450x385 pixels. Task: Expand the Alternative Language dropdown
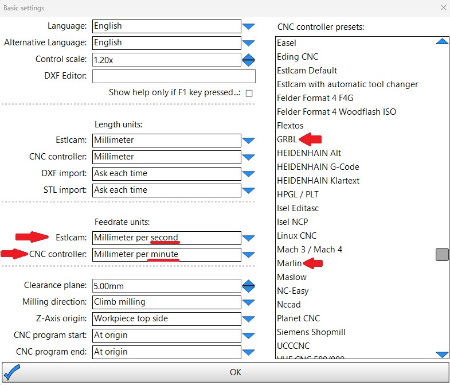248,43
